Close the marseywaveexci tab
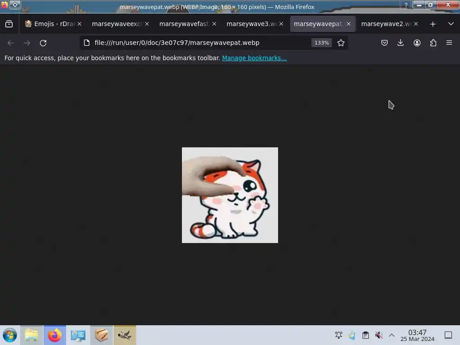This screenshot has height=345, width=460. click(x=147, y=24)
